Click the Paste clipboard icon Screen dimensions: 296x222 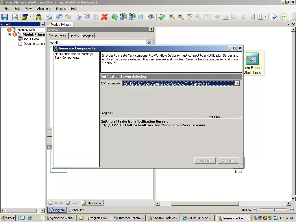[x=96, y=17]
